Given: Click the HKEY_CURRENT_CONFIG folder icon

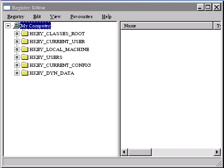Looking at the screenshot, I should [x=25, y=65].
